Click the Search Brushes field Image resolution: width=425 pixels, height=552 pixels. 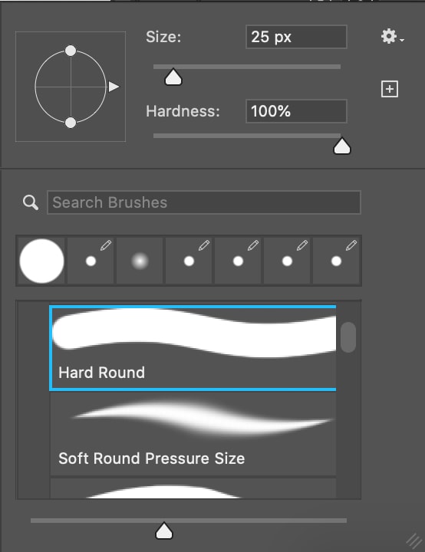(204, 202)
